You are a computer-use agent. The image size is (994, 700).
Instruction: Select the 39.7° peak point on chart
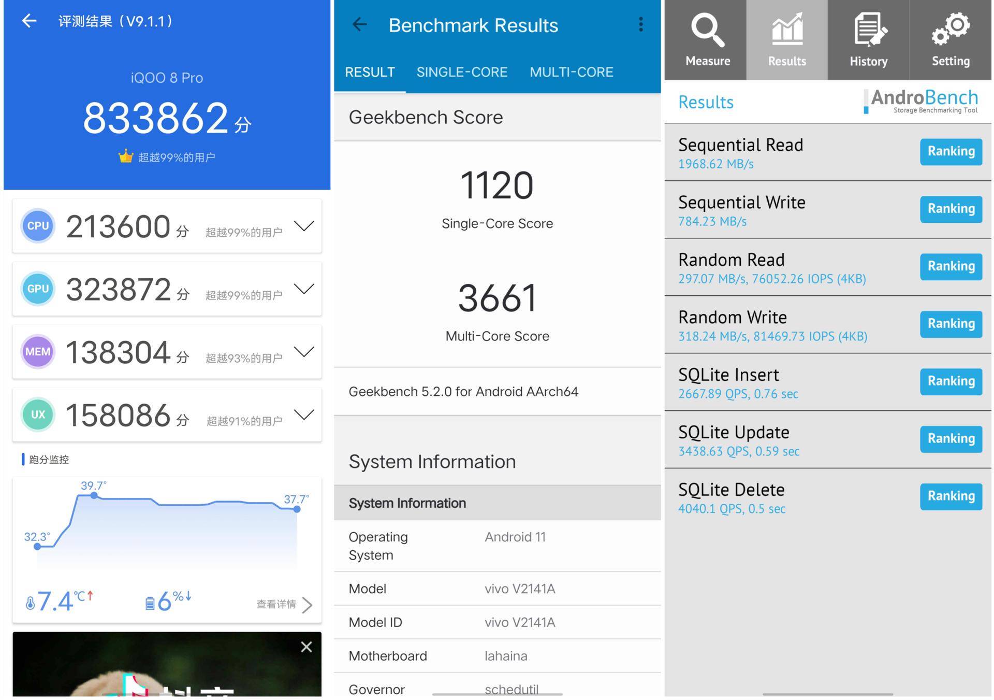click(x=94, y=495)
